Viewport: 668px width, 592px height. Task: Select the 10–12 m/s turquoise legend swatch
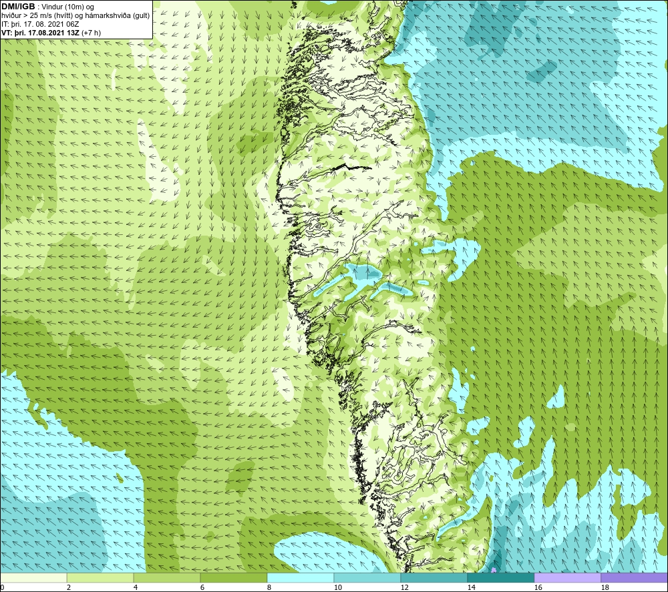point(367,577)
